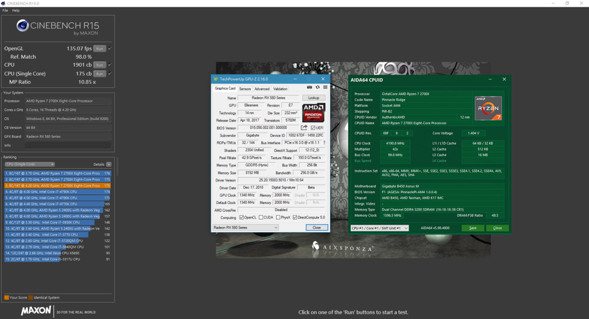Select ranking row 11 Core i7-3770
Image resolution: width=589 pixels, height=319 pixels.
(58, 235)
